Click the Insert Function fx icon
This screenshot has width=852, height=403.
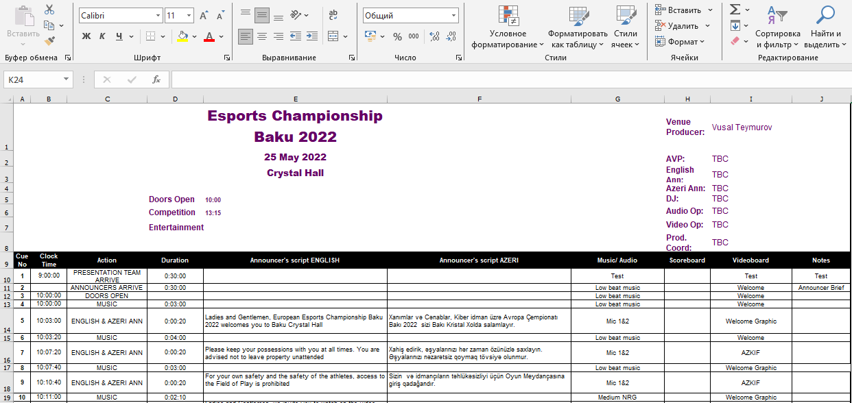point(156,80)
